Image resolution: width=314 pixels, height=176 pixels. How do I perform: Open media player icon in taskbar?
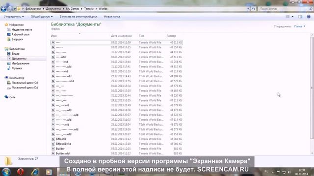point(49,172)
